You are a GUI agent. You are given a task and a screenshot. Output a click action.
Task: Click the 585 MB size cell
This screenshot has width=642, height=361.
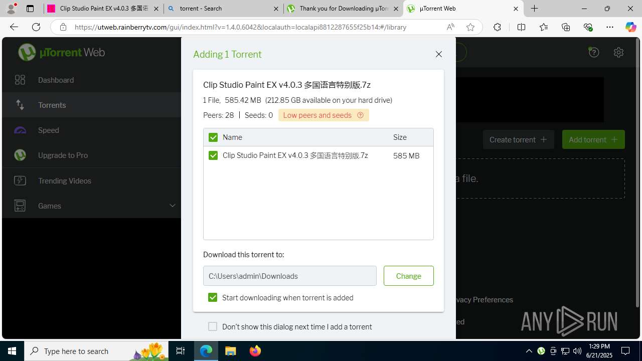[406, 156]
